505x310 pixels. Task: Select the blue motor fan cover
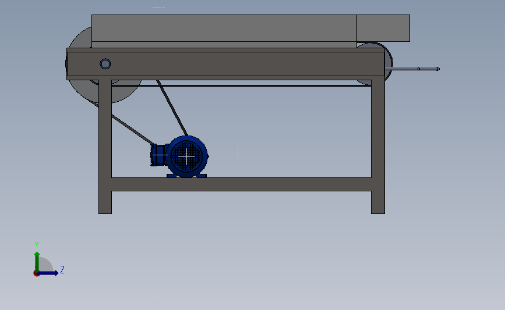187,156
